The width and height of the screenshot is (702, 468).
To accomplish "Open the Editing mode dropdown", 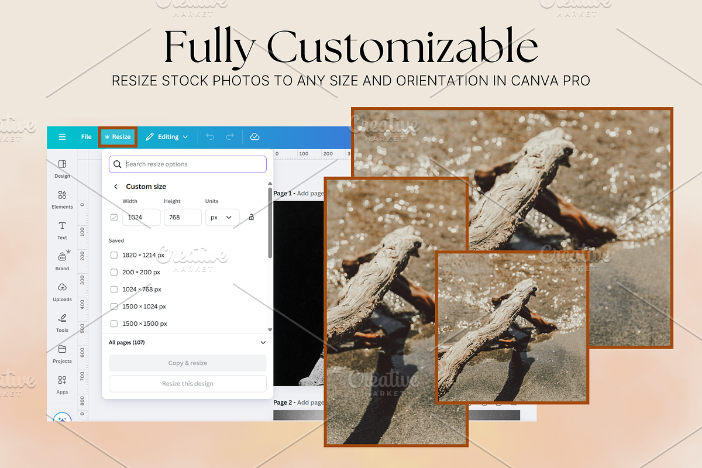I will click(167, 137).
